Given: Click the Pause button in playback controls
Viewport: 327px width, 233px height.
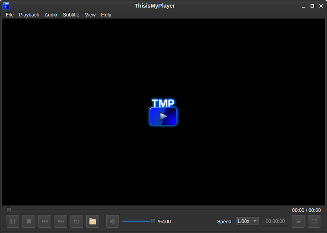Looking at the screenshot, I should point(13,221).
